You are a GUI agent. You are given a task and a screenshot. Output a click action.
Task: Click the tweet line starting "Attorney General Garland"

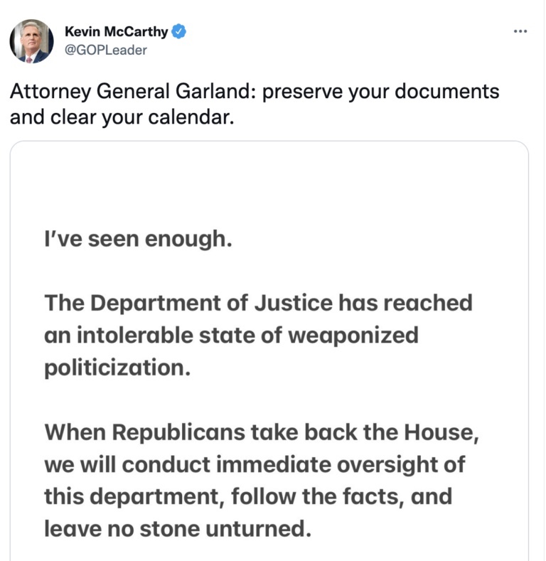click(255, 92)
